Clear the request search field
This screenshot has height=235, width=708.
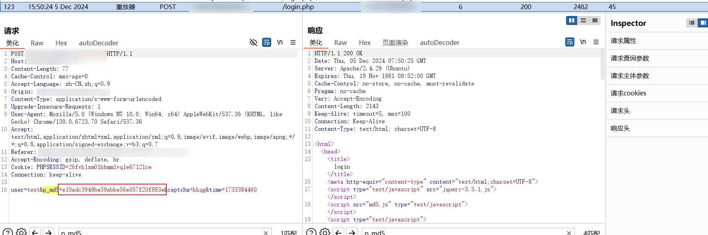point(266,233)
